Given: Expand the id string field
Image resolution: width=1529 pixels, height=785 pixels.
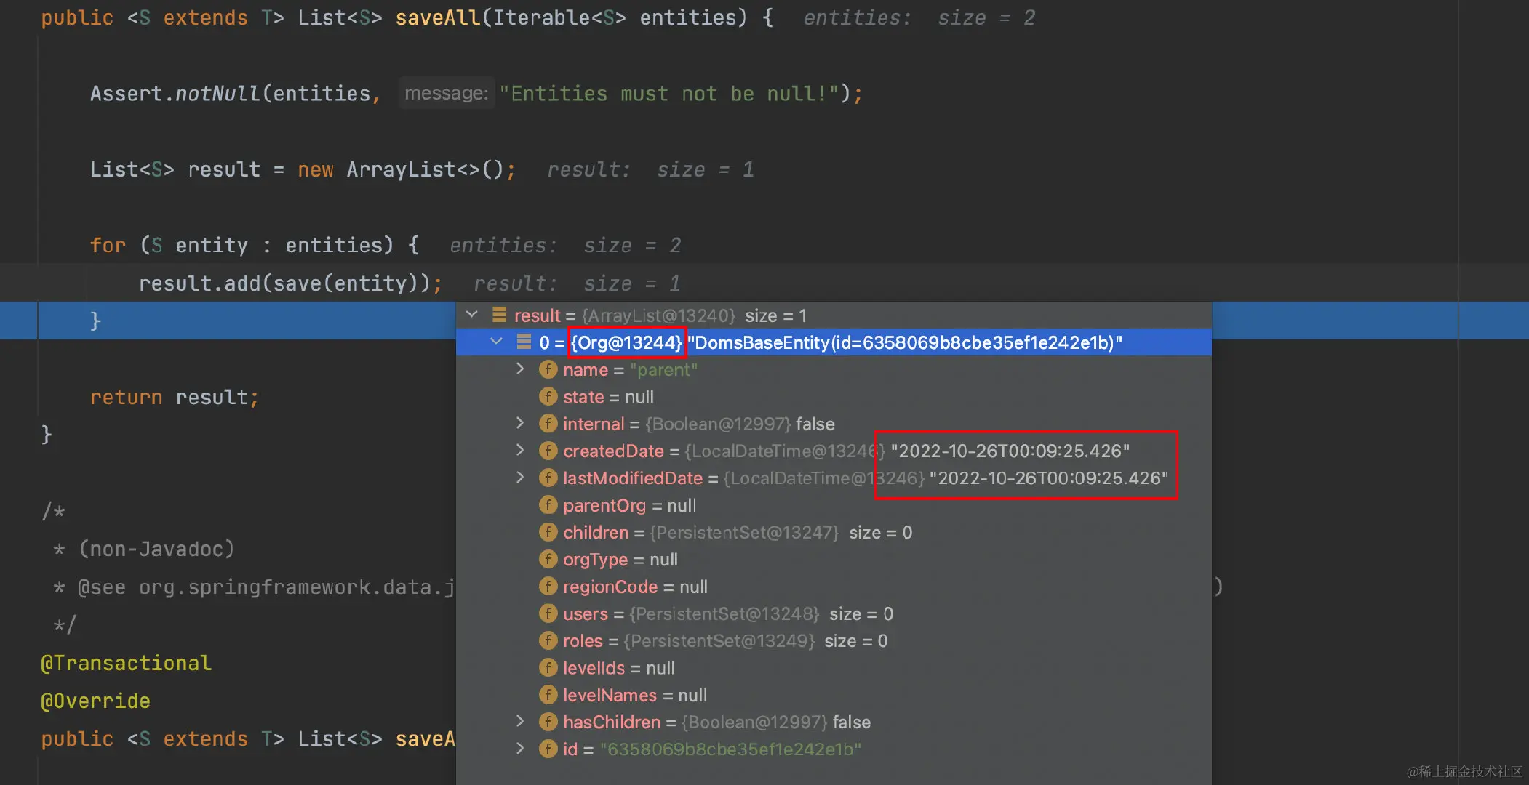Looking at the screenshot, I should [520, 749].
